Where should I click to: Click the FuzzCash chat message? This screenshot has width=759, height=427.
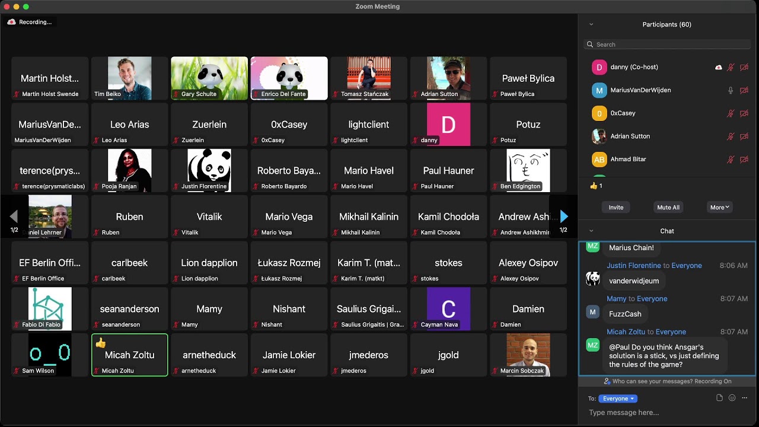[625, 314]
